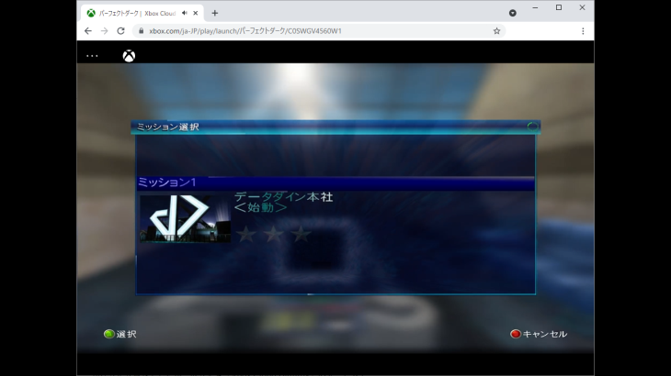Mute the tab via speaker icon
Image resolution: width=671 pixels, height=376 pixels.
point(184,13)
